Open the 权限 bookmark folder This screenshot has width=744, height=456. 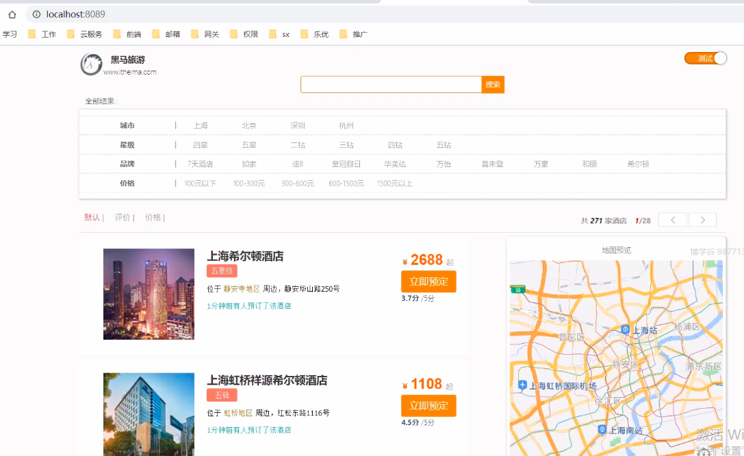244,34
